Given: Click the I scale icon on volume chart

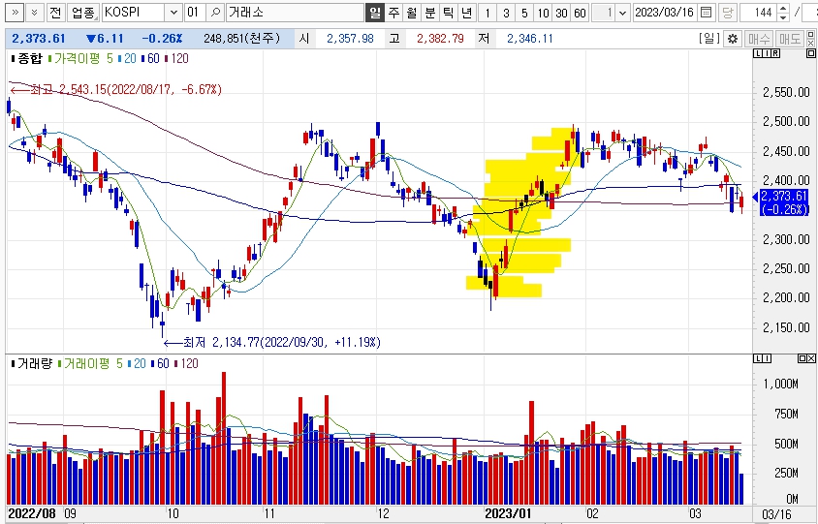Looking at the screenshot, I should tap(767, 358).
